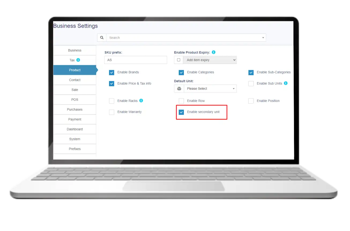Check the Enable Position option
350x231 pixels.
[251, 101]
